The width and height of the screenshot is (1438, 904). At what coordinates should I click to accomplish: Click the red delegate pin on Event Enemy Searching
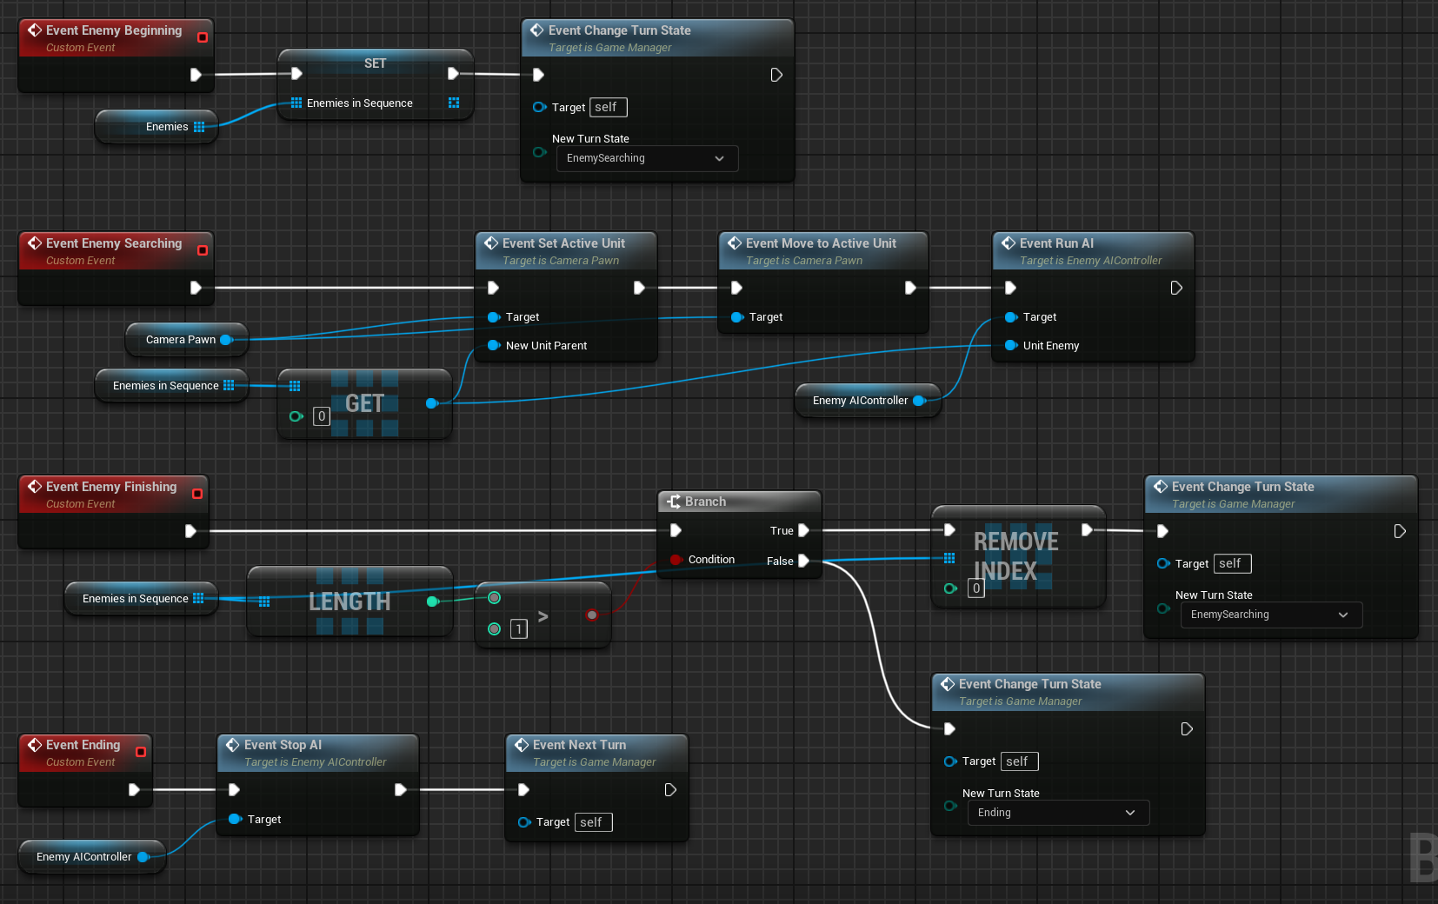[x=203, y=250]
